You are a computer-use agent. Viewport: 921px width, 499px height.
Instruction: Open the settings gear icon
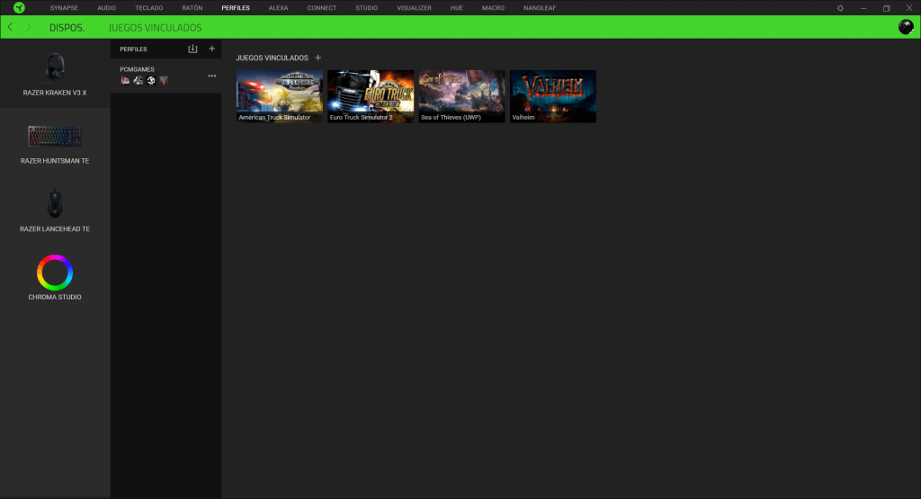pos(841,8)
